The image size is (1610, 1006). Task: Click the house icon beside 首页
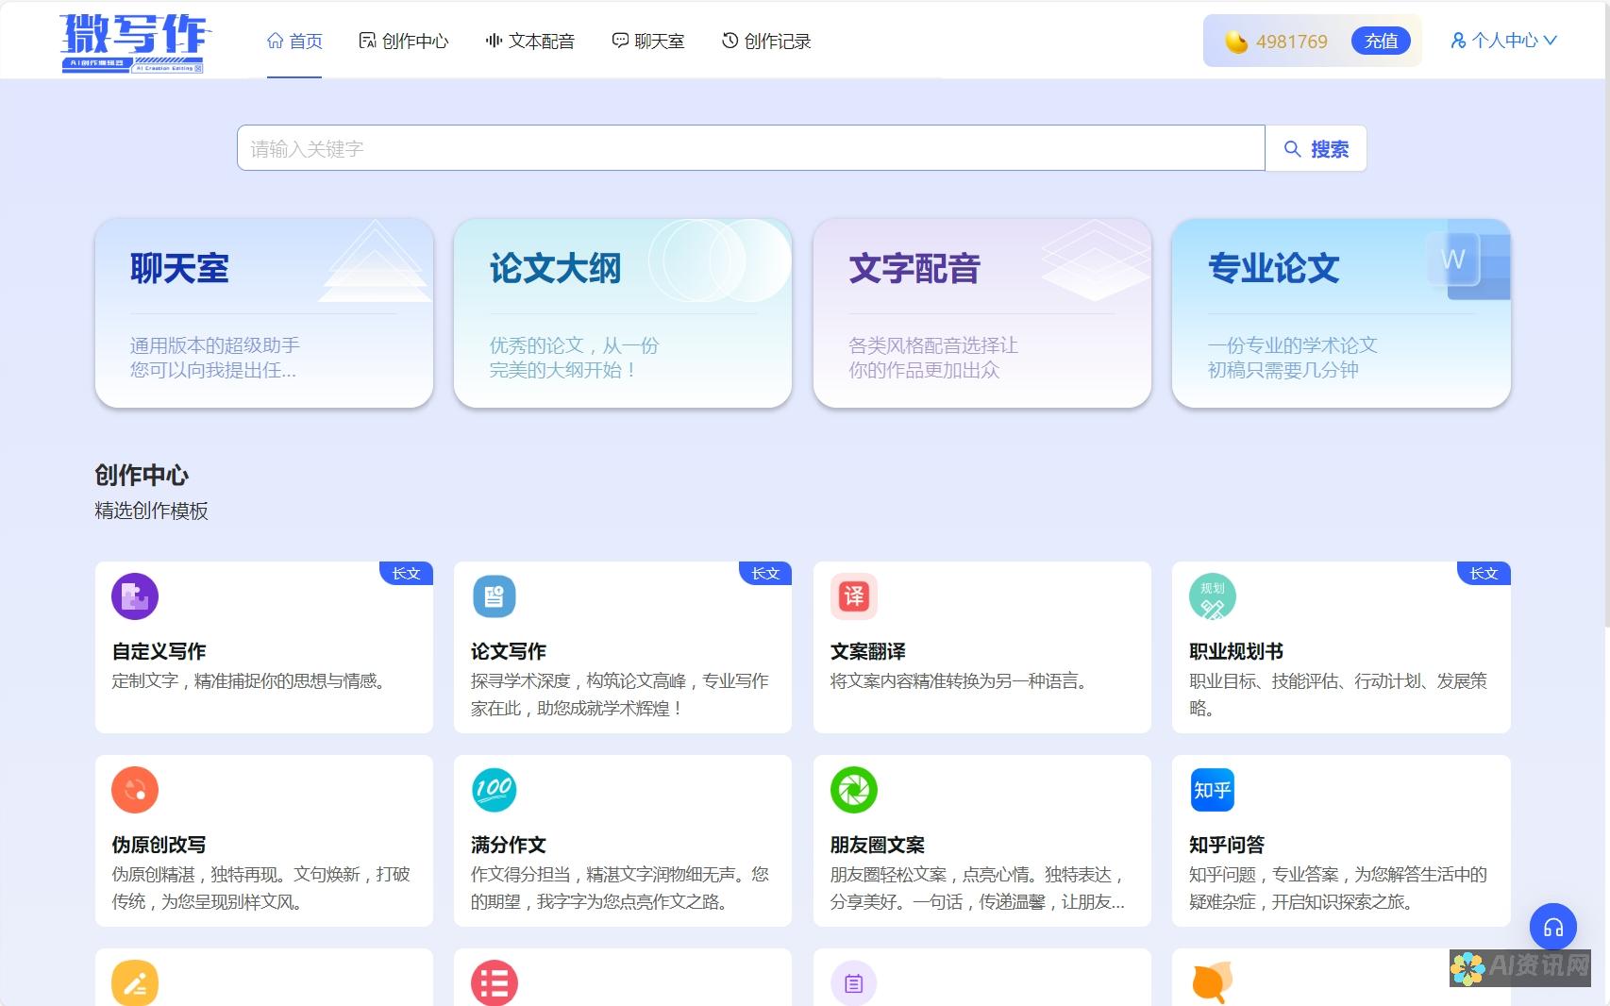[276, 41]
